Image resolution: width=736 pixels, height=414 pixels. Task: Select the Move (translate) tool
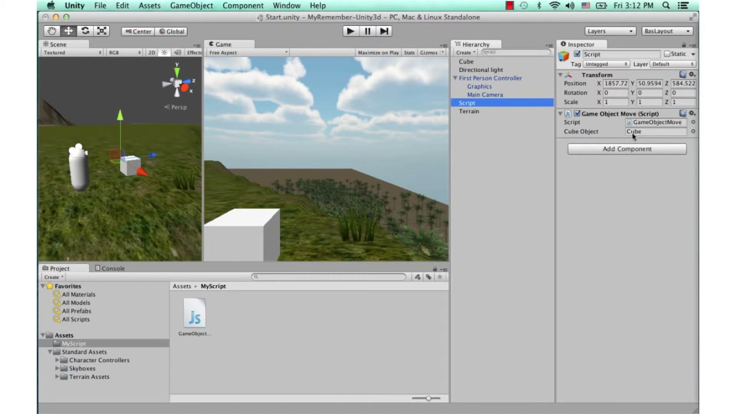[68, 31]
